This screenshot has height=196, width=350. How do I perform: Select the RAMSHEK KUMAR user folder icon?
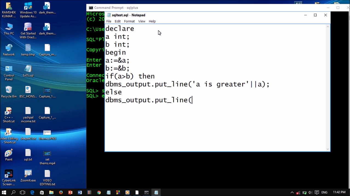[x=9, y=10]
